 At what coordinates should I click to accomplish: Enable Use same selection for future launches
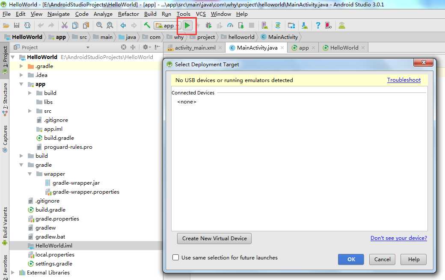176,257
